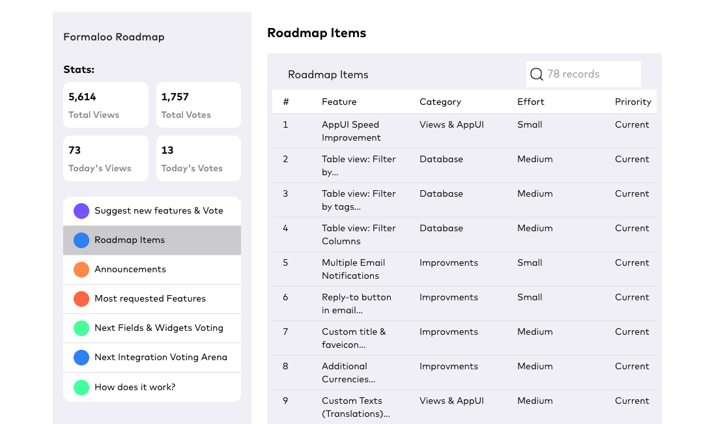Click the Prirority column header
The height and width of the screenshot is (424, 727).
coord(633,102)
